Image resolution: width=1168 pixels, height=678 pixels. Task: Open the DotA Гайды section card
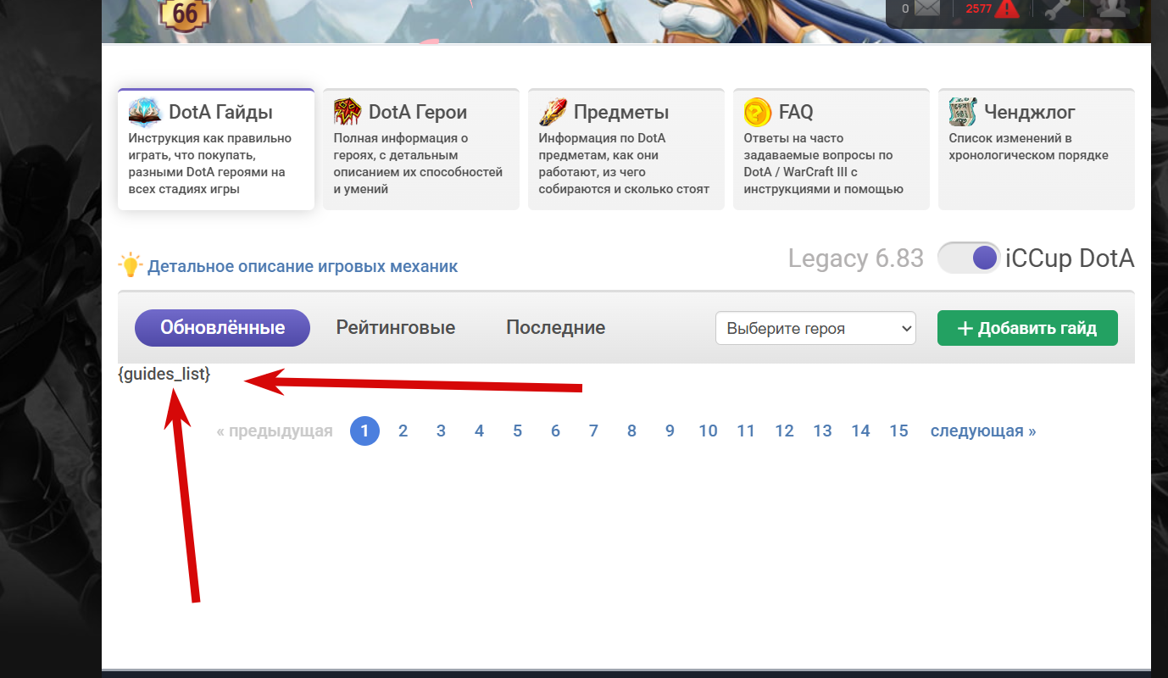coord(216,149)
